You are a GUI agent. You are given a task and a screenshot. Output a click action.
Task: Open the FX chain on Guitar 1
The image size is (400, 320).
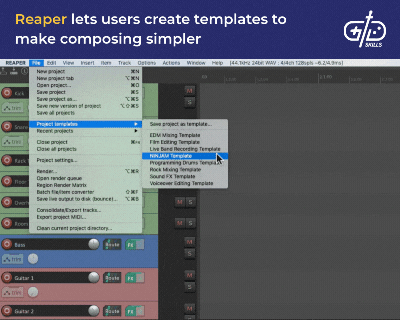click(130, 278)
